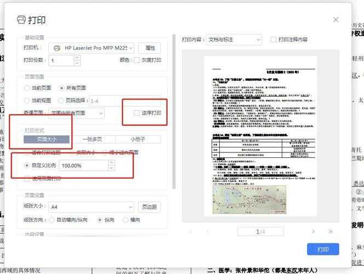This screenshot has width=364, height=274.
Task: Select 页码选择 radio button
Action: click(61, 100)
